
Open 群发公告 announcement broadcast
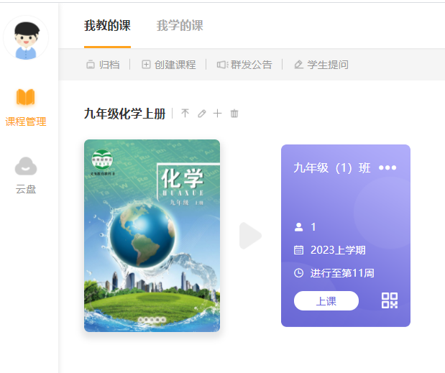(244, 65)
